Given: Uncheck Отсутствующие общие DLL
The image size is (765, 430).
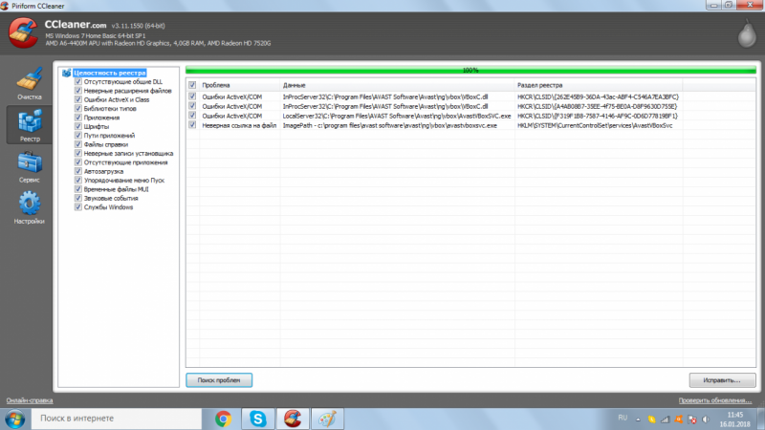Looking at the screenshot, I should (x=78, y=81).
